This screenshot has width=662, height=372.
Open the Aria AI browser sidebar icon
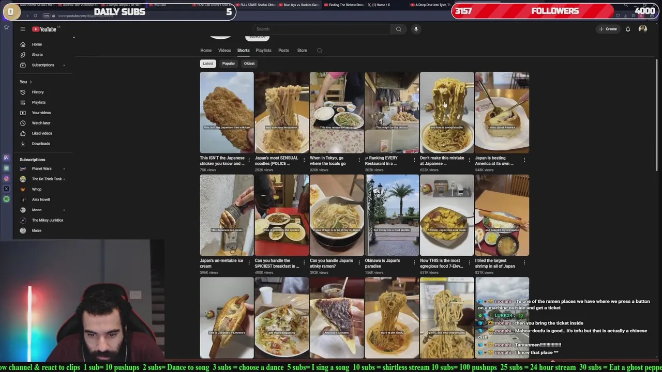[6, 158]
